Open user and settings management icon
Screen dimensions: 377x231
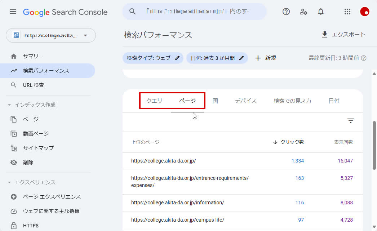point(303,12)
